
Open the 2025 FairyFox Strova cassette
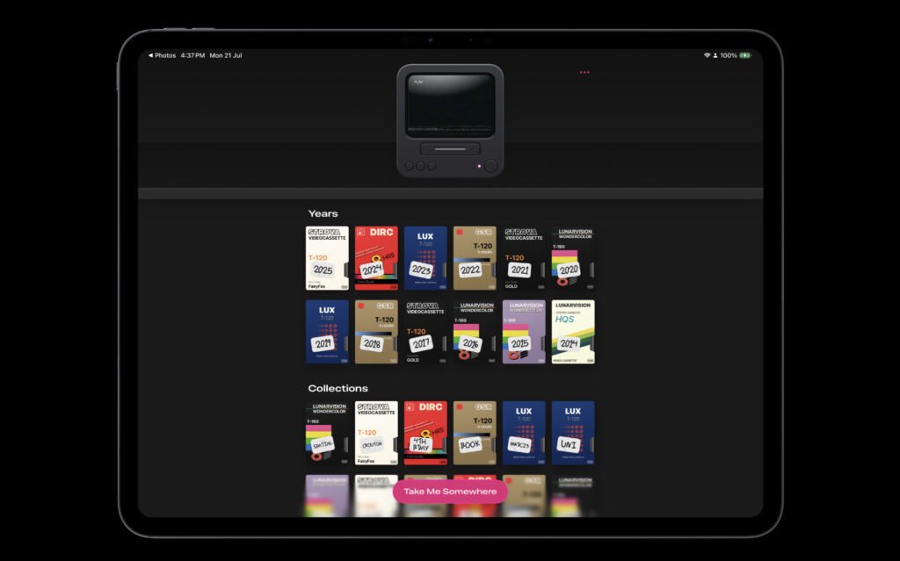[x=324, y=256]
